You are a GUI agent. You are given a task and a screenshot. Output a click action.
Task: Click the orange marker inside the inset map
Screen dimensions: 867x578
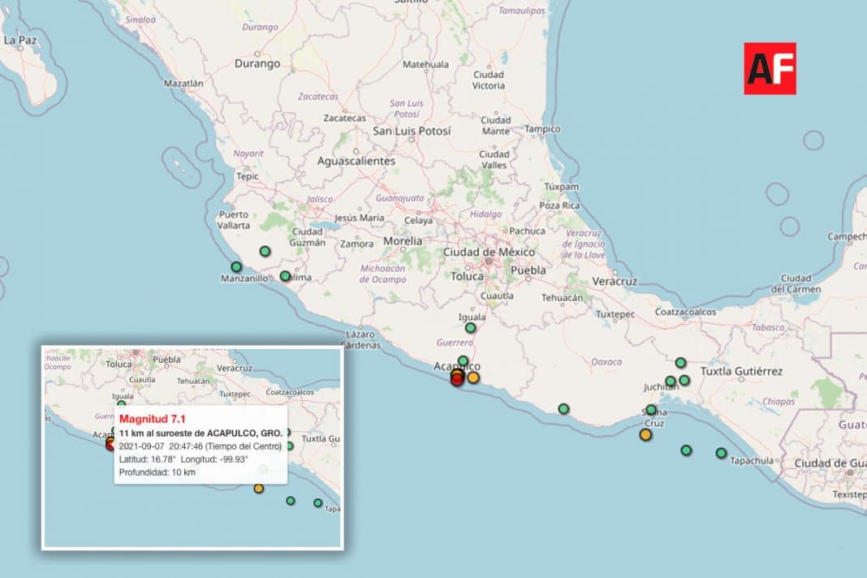(258, 488)
